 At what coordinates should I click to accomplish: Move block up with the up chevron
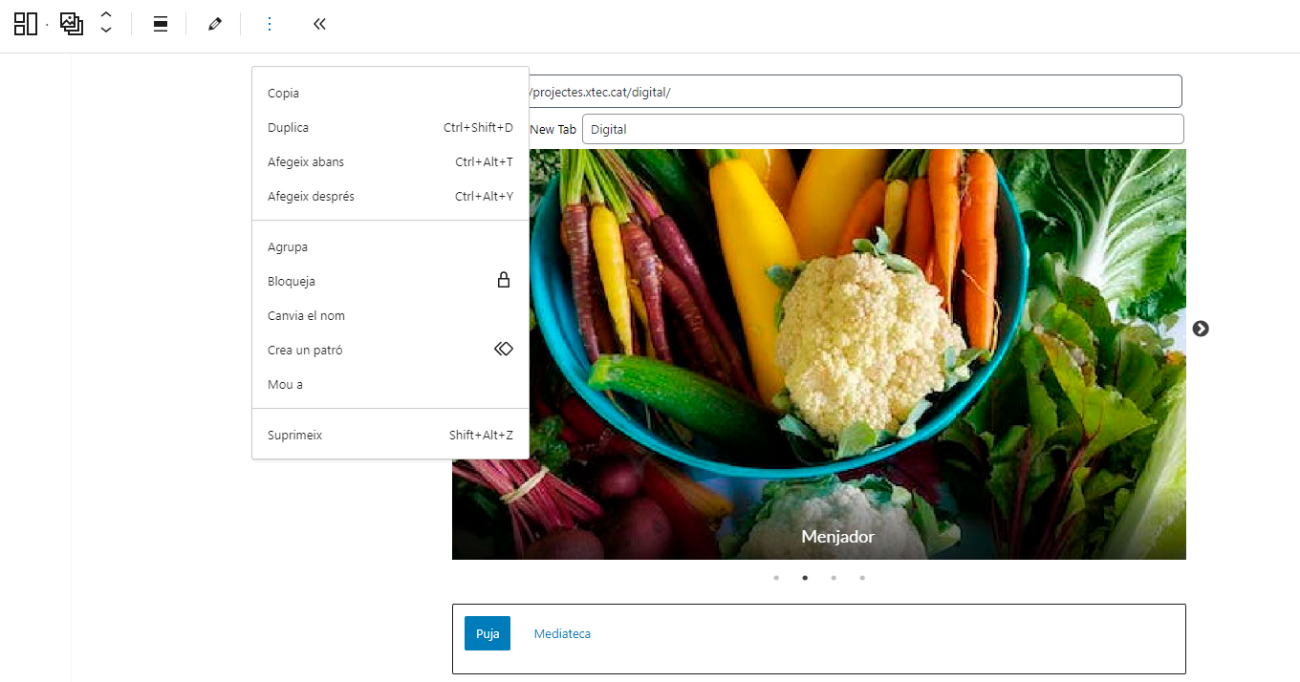pos(106,15)
